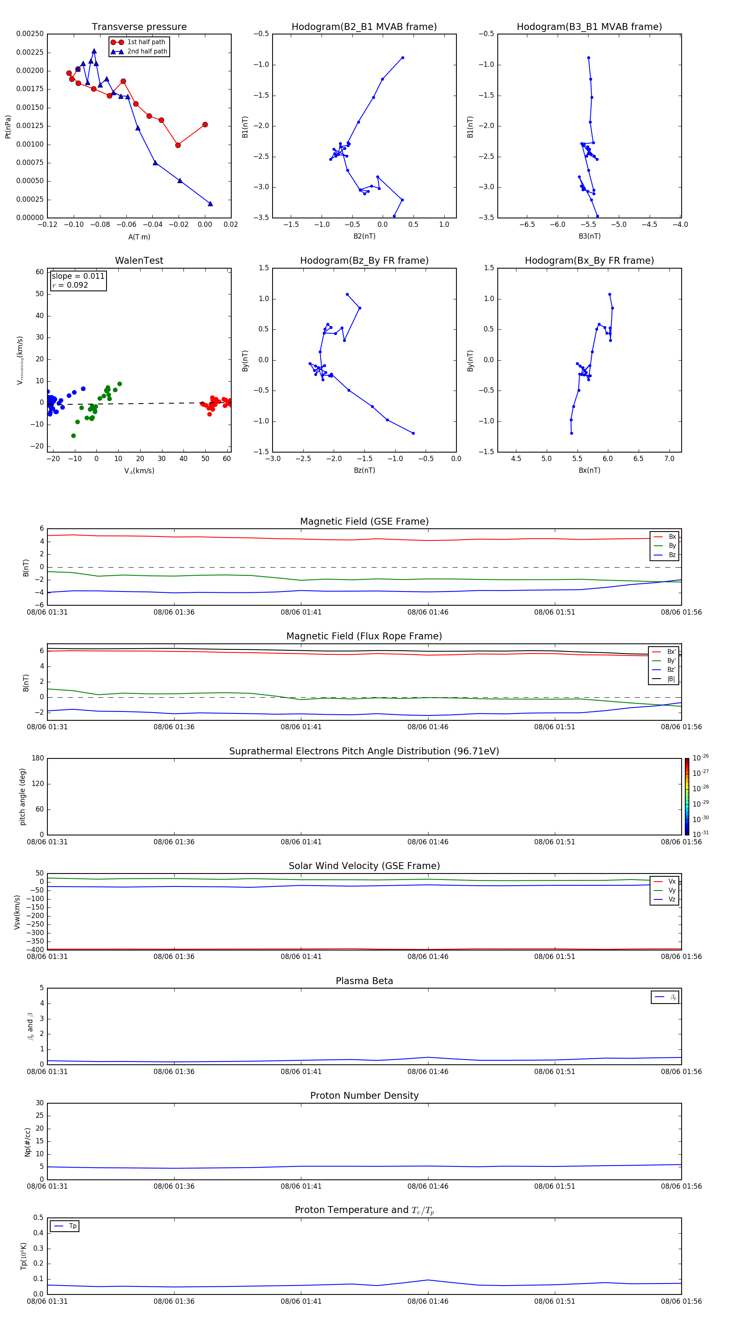Click the 'pitch angle (deg)' axis label
This screenshot has height=1337, width=729.
22,797
